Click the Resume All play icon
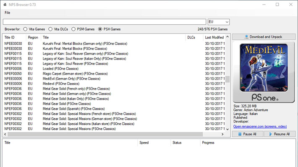Viewport: 298px width, 167px height. coord(270,134)
